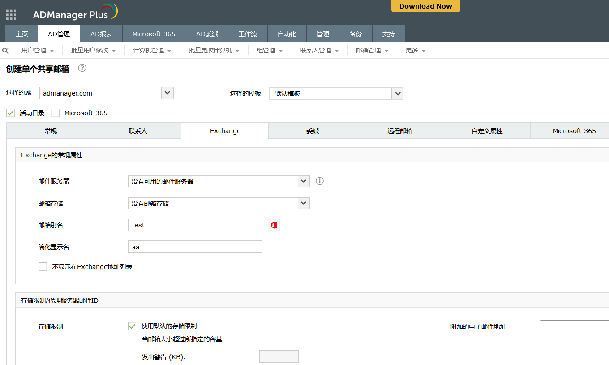This screenshot has width=609, height=365.
Task: Expand the 邮箱存储 dropdown
Action: 304,204
